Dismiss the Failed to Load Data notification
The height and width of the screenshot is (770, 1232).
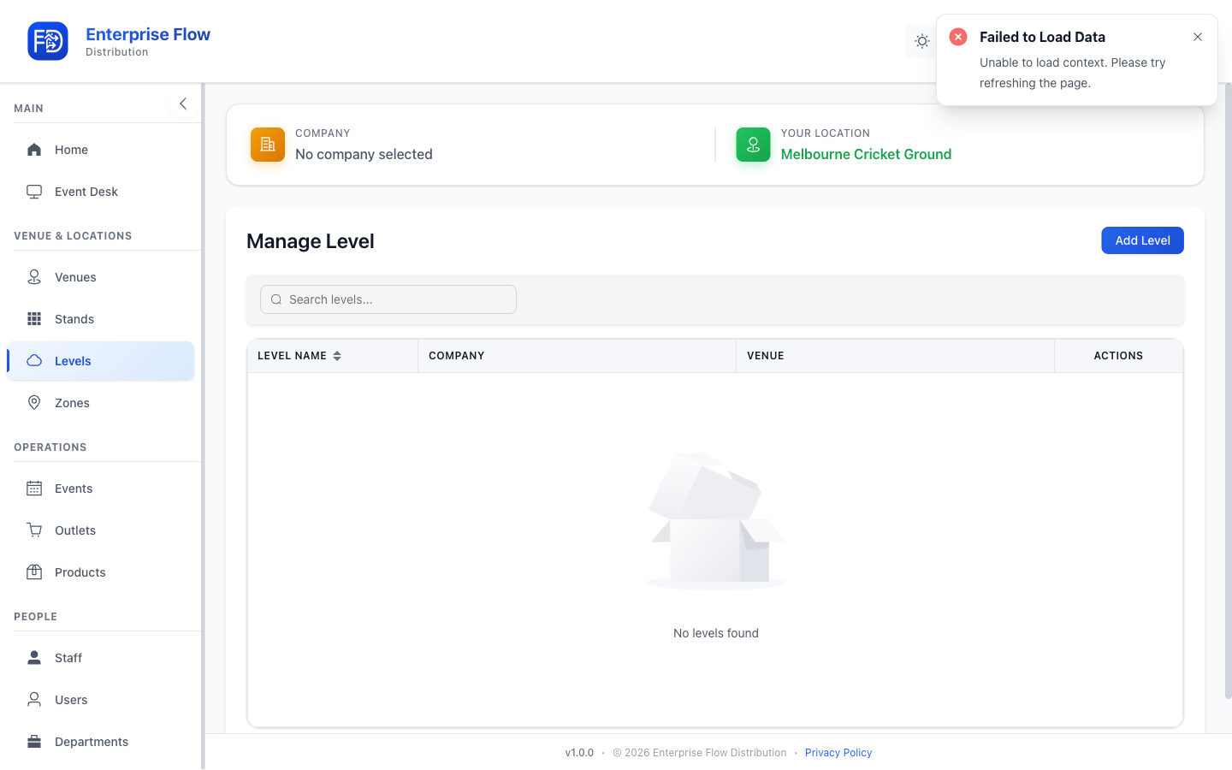1198,37
